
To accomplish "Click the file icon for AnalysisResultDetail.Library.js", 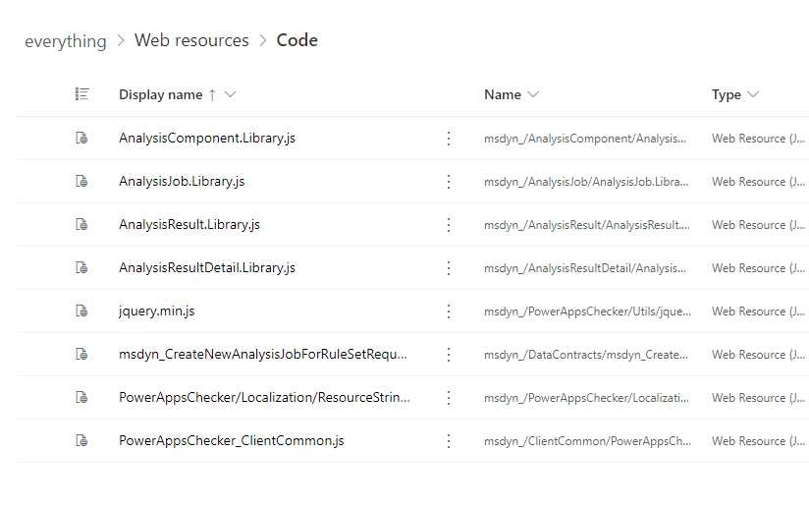I will click(82, 268).
